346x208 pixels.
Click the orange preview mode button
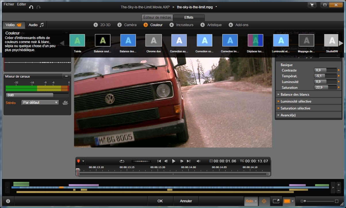[x=287, y=201]
